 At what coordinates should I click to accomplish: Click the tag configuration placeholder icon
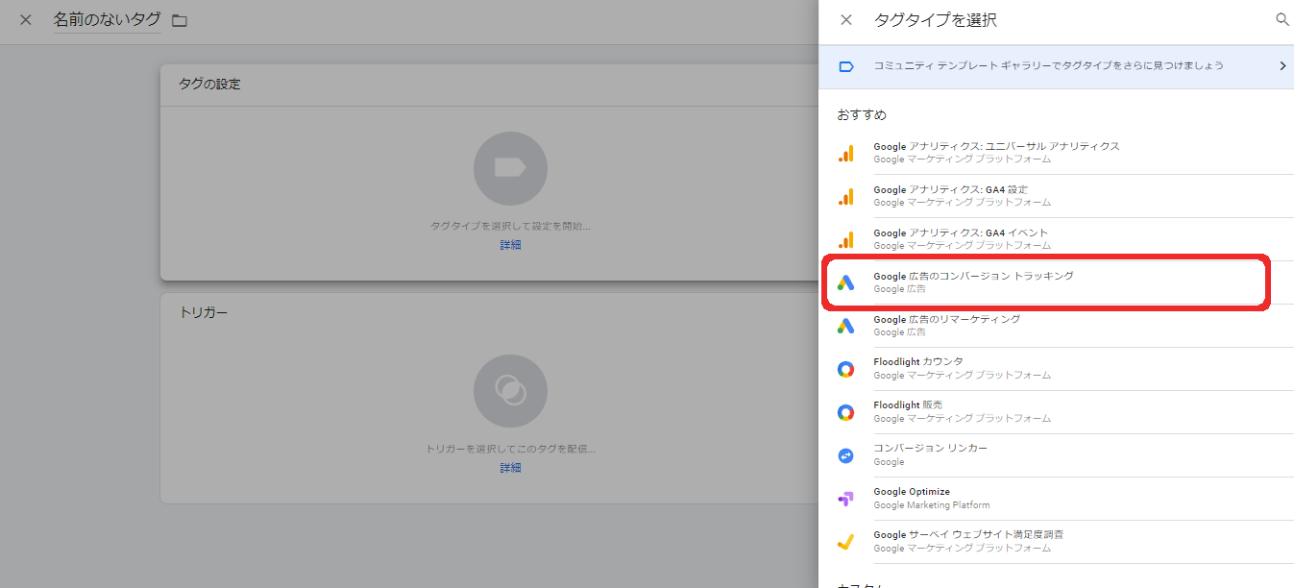coord(510,168)
